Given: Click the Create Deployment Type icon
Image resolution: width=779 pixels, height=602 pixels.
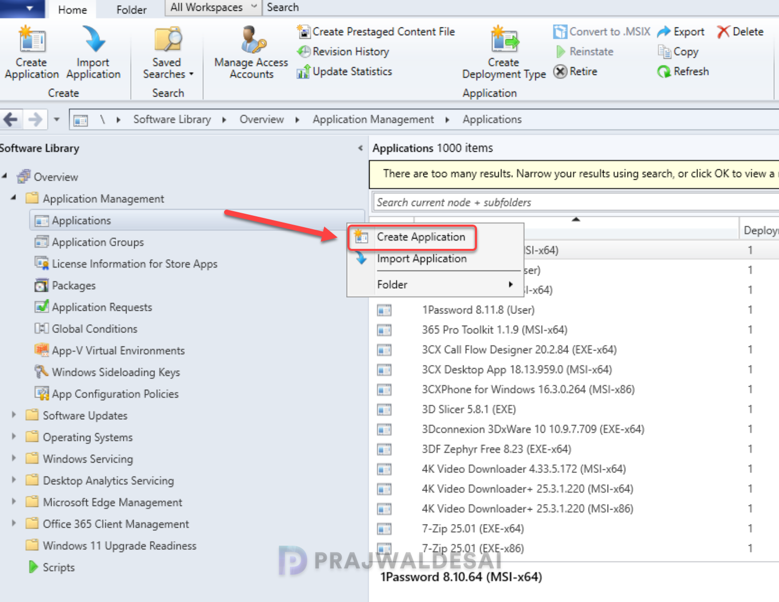Looking at the screenshot, I should (504, 39).
